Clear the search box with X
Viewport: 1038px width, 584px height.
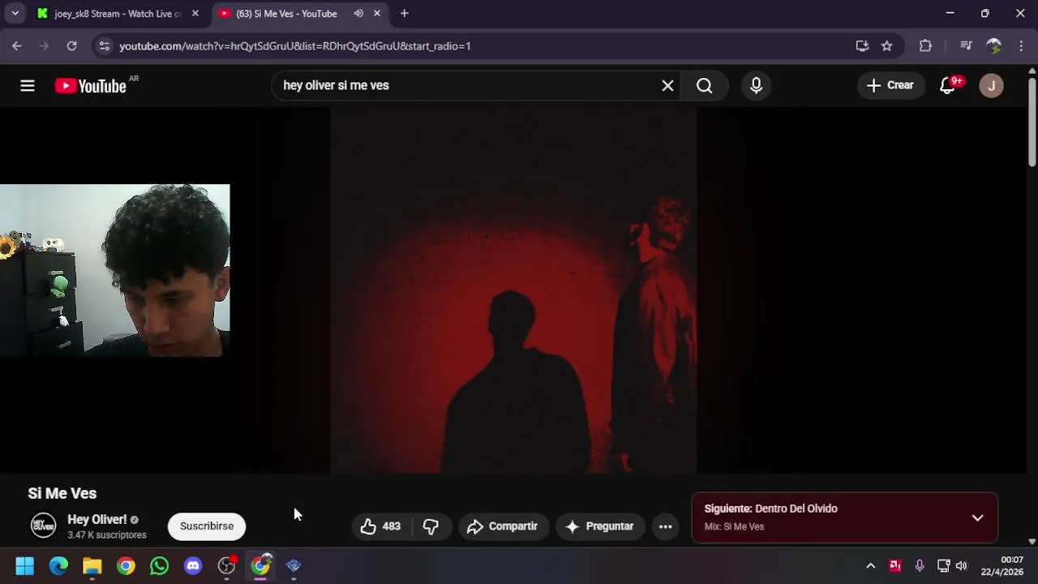pyautogui.click(x=667, y=85)
